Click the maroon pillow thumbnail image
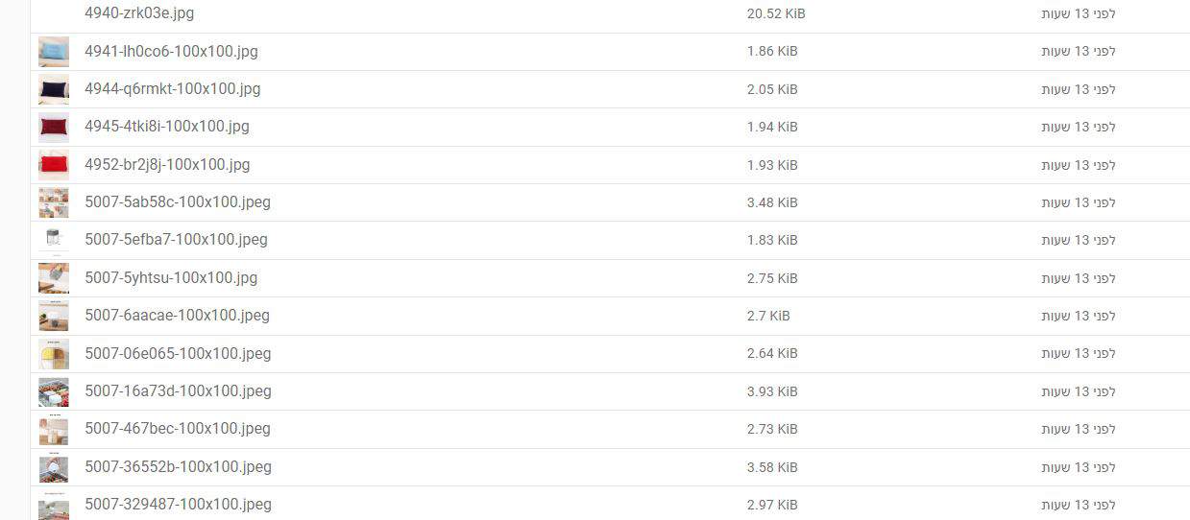The width and height of the screenshot is (1190, 520). (54, 127)
